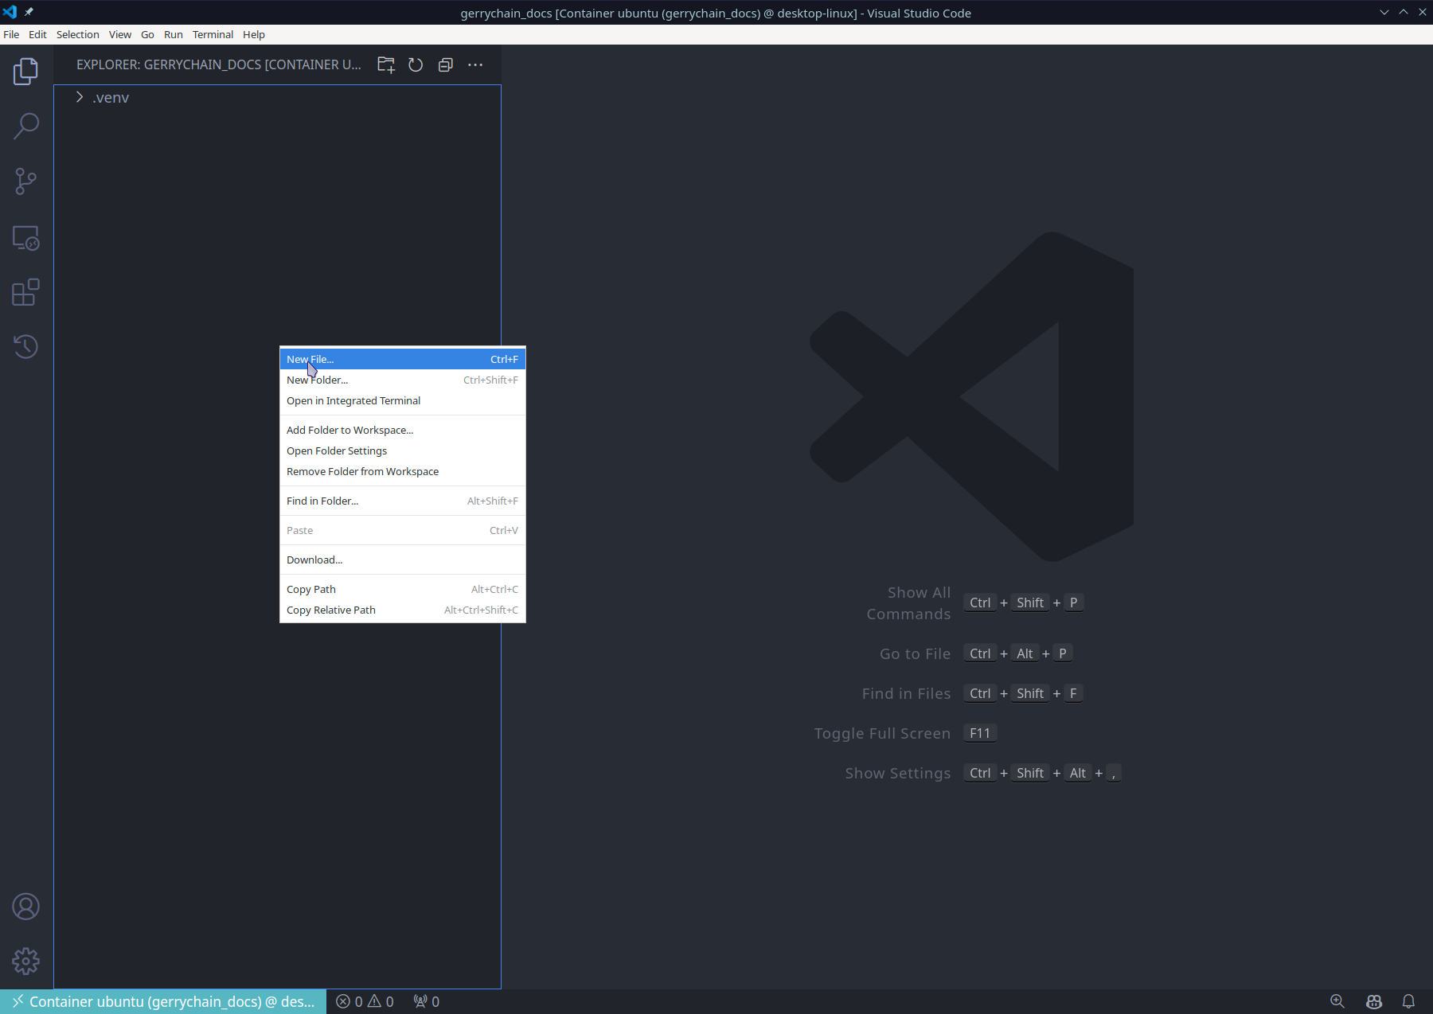Open the Manage gear icon
The height and width of the screenshot is (1014, 1433).
[x=26, y=961]
